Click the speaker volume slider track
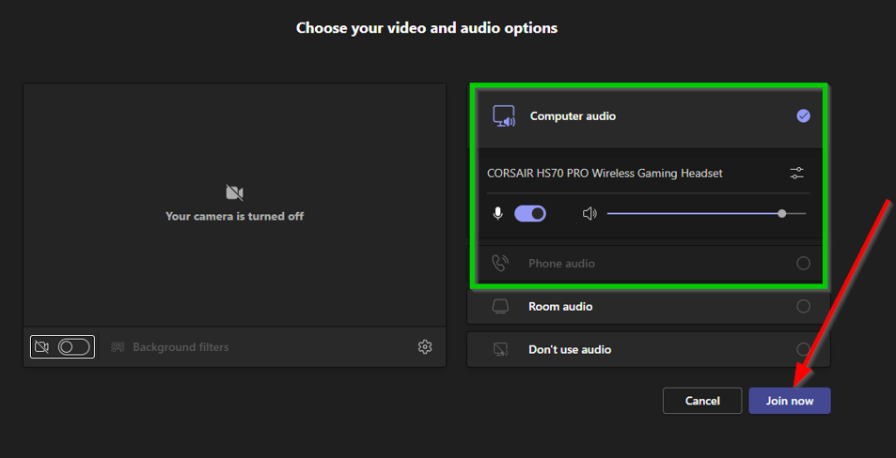The height and width of the screenshot is (458, 896). click(x=696, y=214)
